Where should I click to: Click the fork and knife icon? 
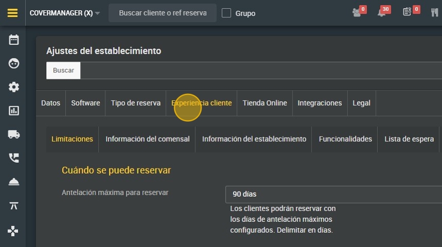point(435,12)
